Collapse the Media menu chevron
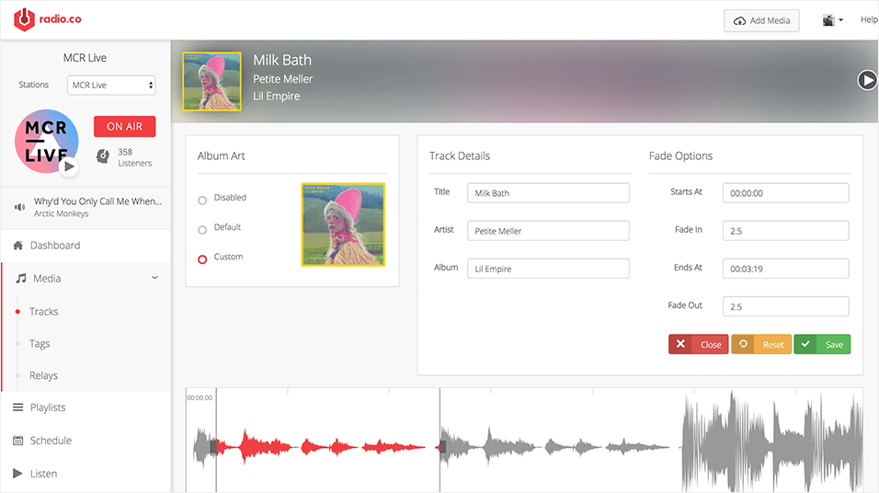This screenshot has width=879, height=493. coord(154,278)
